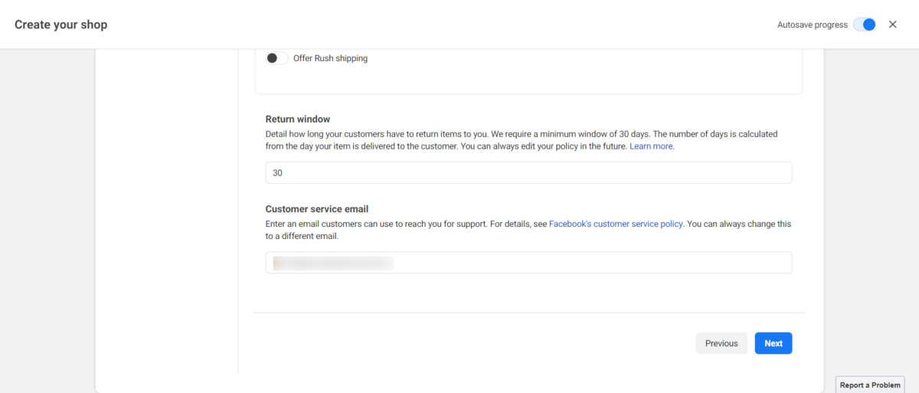Open Report a Problem
Viewport: 919px width, 393px height.
(870, 385)
